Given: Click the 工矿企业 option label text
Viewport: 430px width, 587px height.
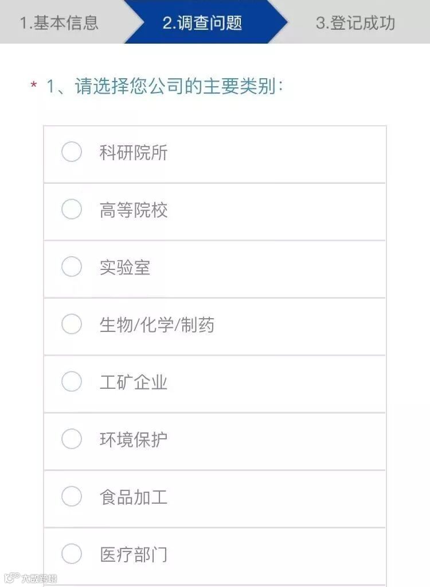Looking at the screenshot, I should 134,382.
